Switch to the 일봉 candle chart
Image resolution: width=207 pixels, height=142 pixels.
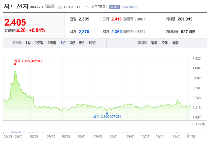coord(154,43)
